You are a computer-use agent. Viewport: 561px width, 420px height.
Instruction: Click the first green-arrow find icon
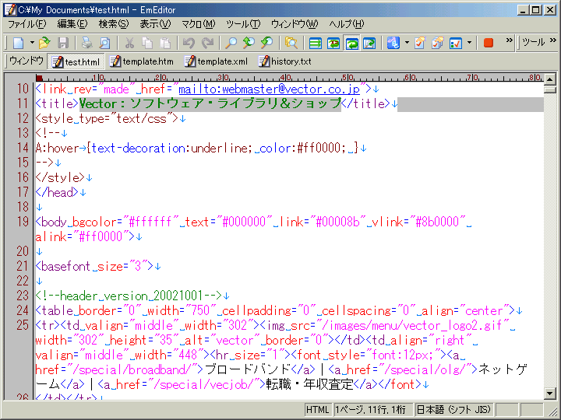249,44
